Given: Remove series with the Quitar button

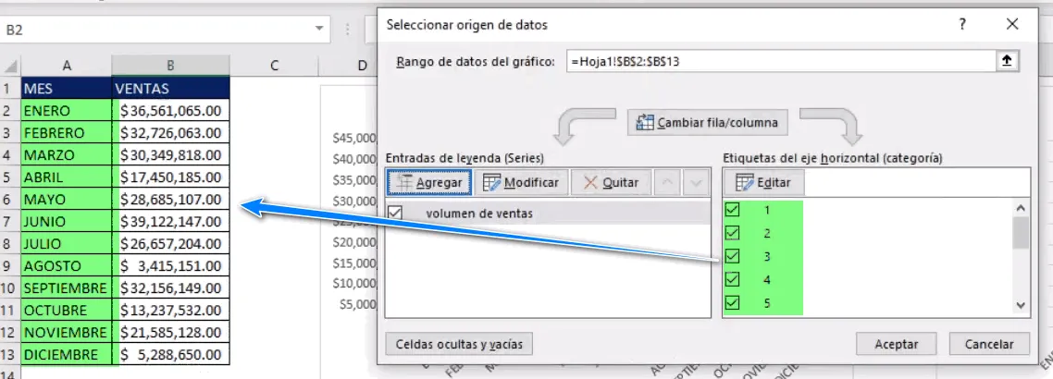Looking at the screenshot, I should 612,183.
